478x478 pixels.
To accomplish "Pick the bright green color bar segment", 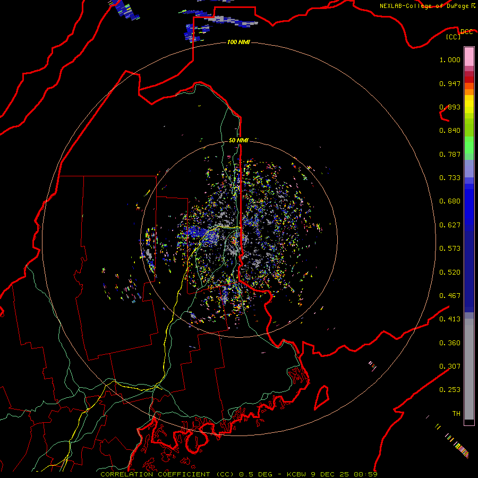I will click(469, 145).
